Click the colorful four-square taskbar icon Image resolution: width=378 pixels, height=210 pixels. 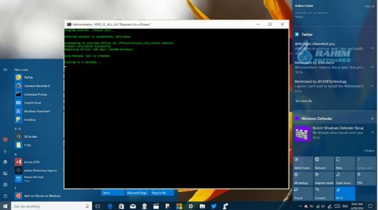pyautogui.click(x=179, y=206)
